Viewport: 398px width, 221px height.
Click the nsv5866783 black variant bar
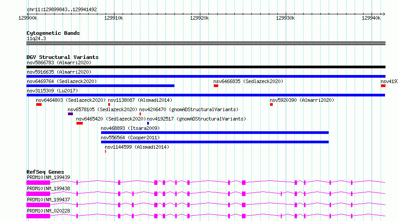tap(206, 67)
